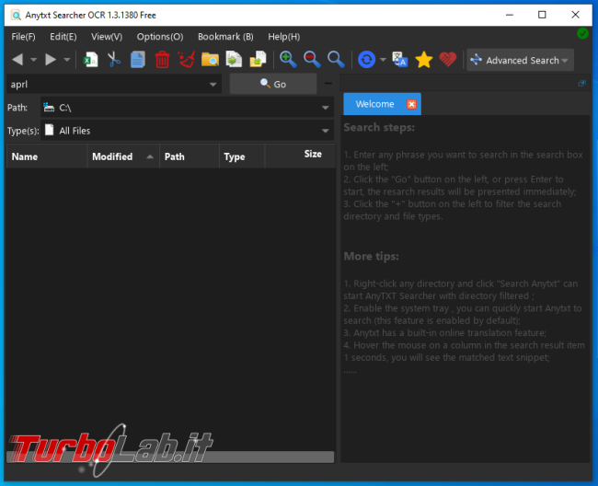Click the Zoom In magnifier icon
The image size is (598, 486).
pyautogui.click(x=288, y=60)
